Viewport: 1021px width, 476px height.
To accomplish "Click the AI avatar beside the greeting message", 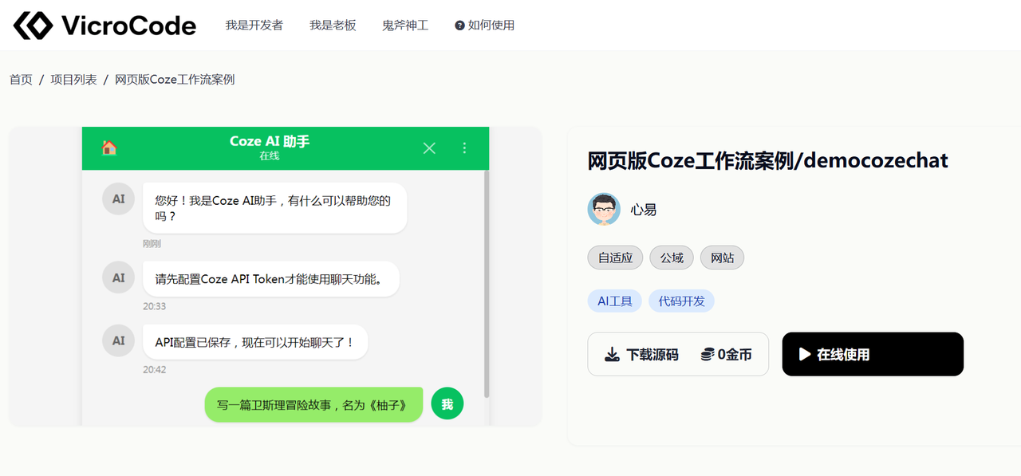I will point(118,199).
